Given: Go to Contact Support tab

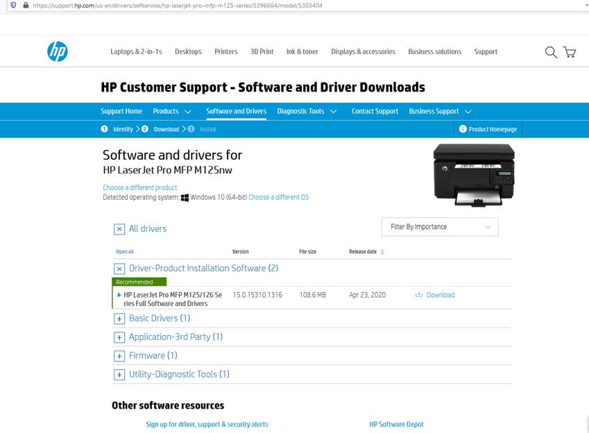Looking at the screenshot, I should point(375,111).
